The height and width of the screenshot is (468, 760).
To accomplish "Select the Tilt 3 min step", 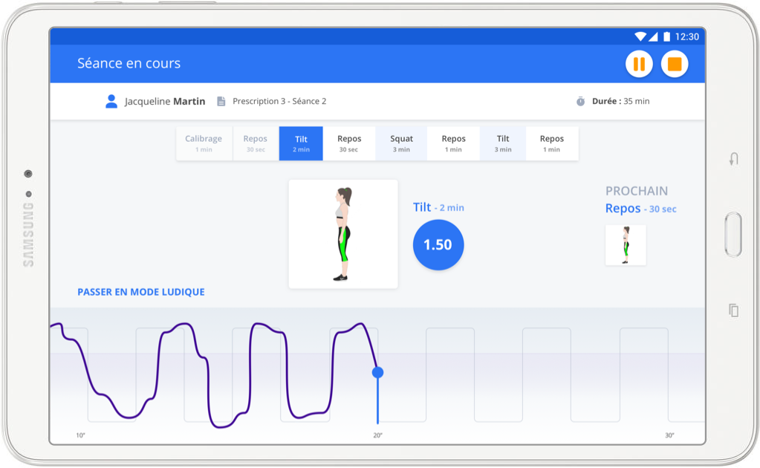I will pos(503,143).
